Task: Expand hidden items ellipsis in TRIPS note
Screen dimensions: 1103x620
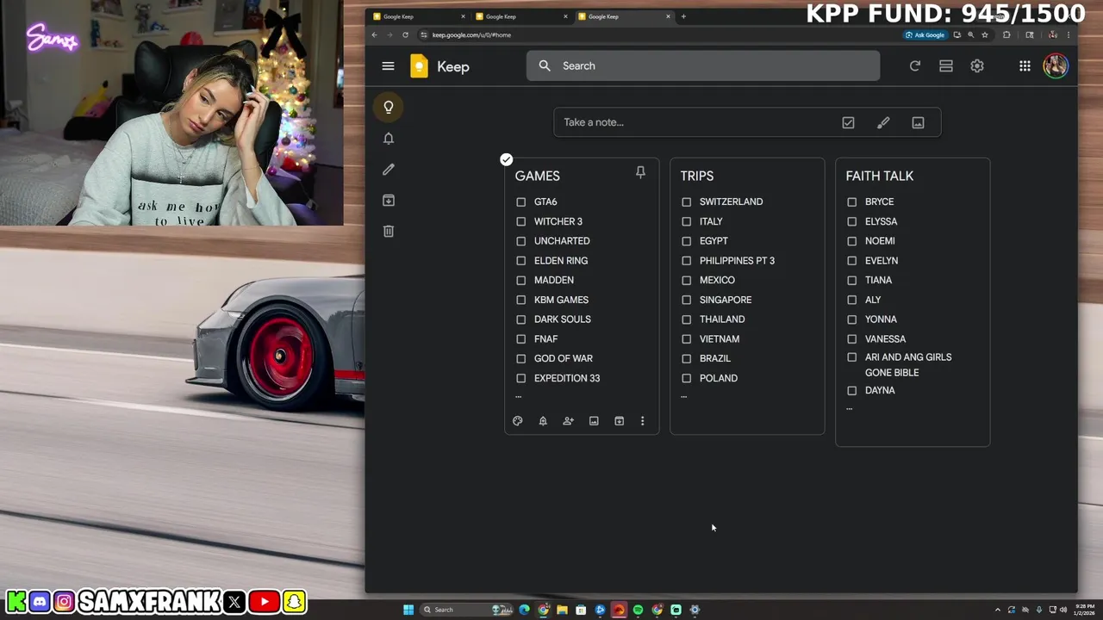Action: 683,397
